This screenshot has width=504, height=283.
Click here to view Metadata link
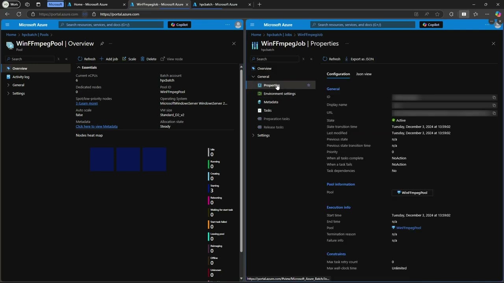[x=96, y=127]
